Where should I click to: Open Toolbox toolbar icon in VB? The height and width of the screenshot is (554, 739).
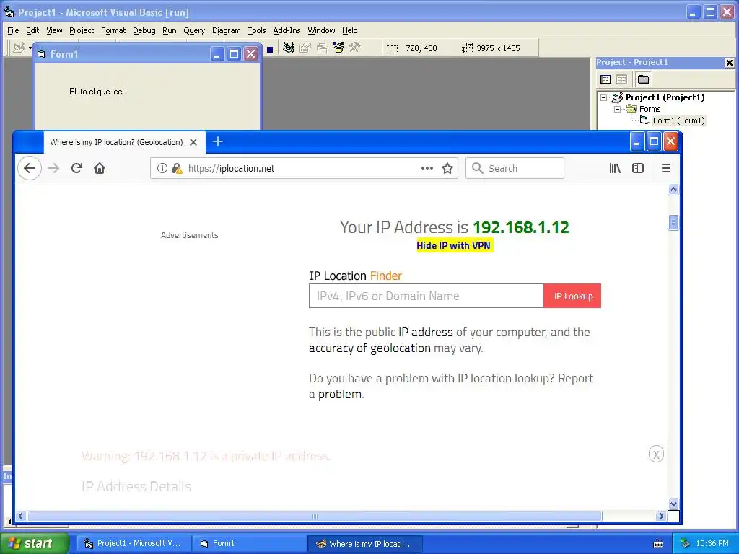(355, 48)
